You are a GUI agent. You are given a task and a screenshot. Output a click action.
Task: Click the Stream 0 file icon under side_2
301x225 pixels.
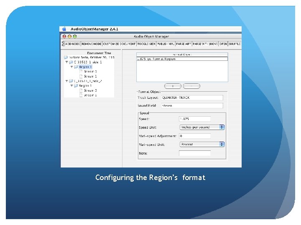[x=81, y=90]
